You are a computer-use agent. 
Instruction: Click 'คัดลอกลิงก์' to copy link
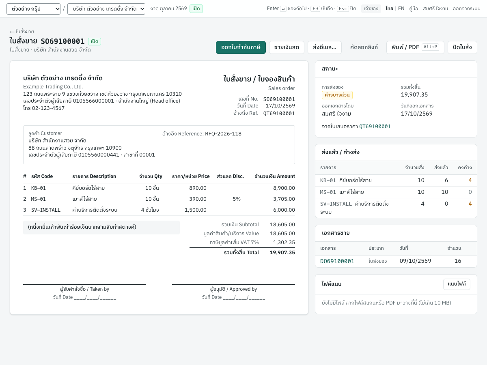(x=364, y=47)
